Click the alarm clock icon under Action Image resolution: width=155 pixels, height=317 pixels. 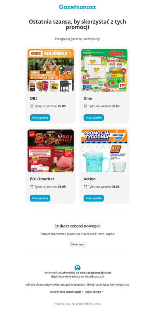click(x=85, y=187)
